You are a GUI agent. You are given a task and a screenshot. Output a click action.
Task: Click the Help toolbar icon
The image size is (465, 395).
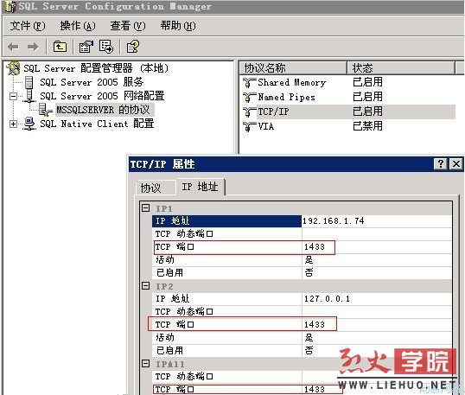point(132,47)
